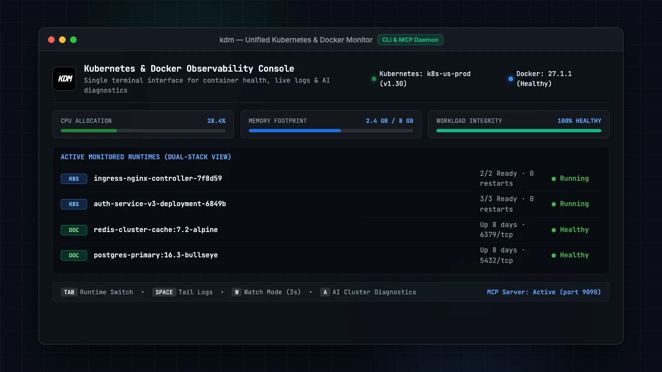Image resolution: width=662 pixels, height=372 pixels.
Task: Open AI Cluster Diagnostics
Action: 375,292
